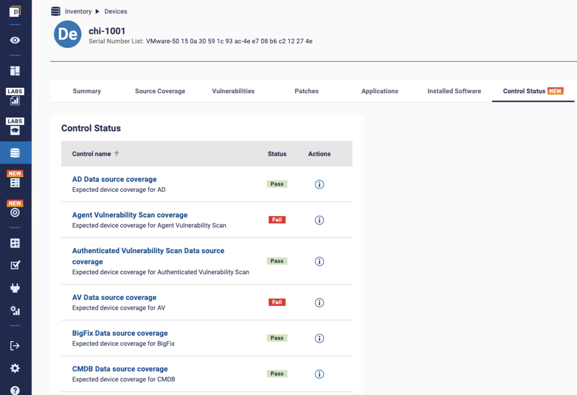577x395 pixels.
Task: Click the Panaseer logo icon in sidebar
Action: click(15, 12)
